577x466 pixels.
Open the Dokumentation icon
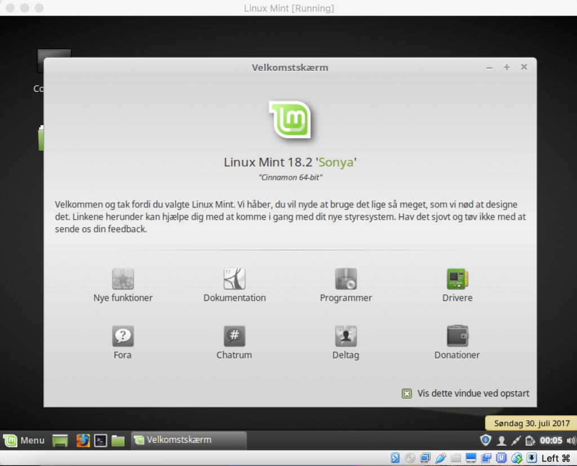coord(234,279)
